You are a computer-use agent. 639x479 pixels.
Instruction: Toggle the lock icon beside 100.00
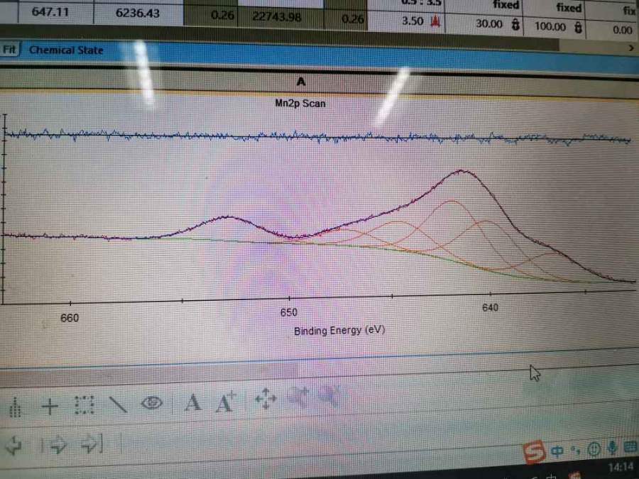point(578,27)
